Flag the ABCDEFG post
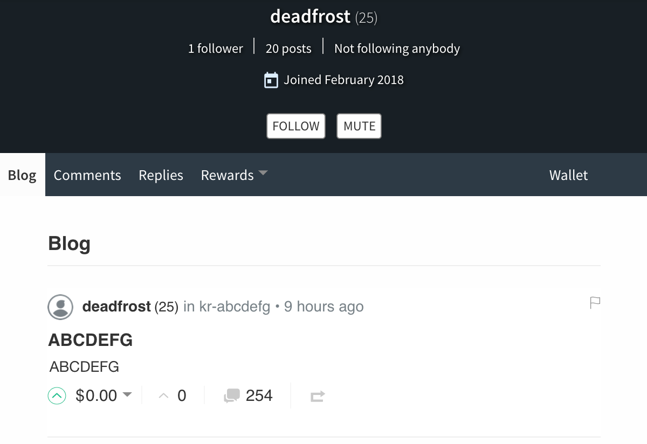 click(595, 303)
